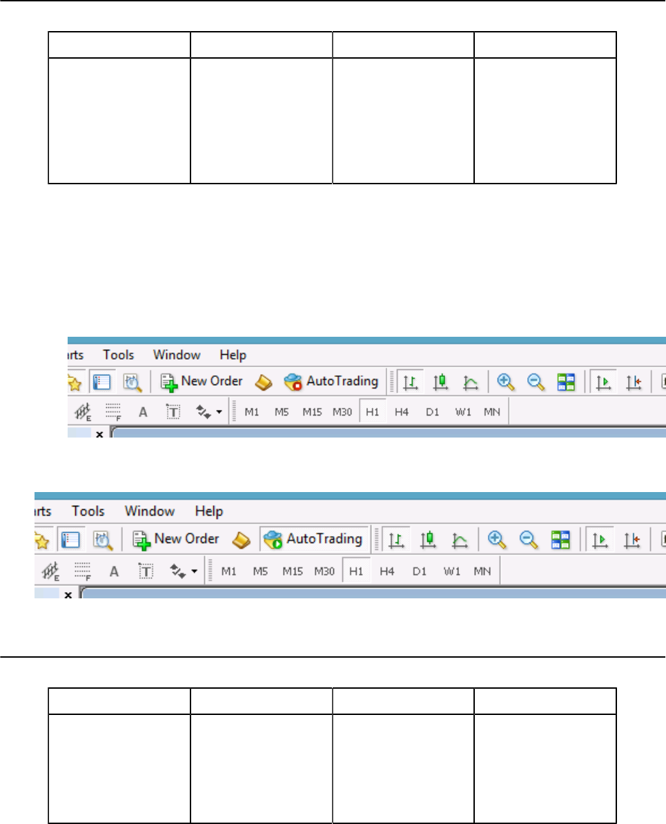This screenshot has width=666, height=824.
Task: Open Tools menu in upper toolbar image
Action: [118, 355]
